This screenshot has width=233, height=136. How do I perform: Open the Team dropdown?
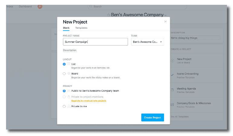tap(147, 42)
